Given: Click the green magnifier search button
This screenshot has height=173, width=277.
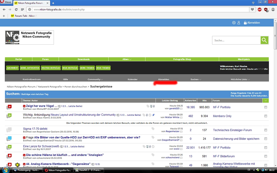Looking at the screenshot, I should 265,40.
